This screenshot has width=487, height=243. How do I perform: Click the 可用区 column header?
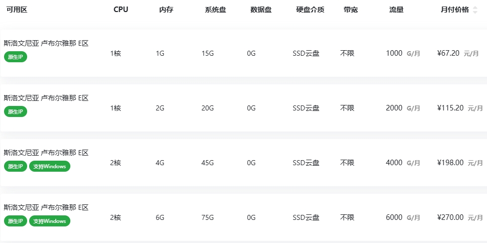pos(17,10)
